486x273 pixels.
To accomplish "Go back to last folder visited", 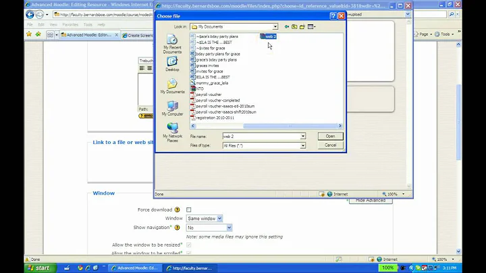I will click(x=287, y=26).
